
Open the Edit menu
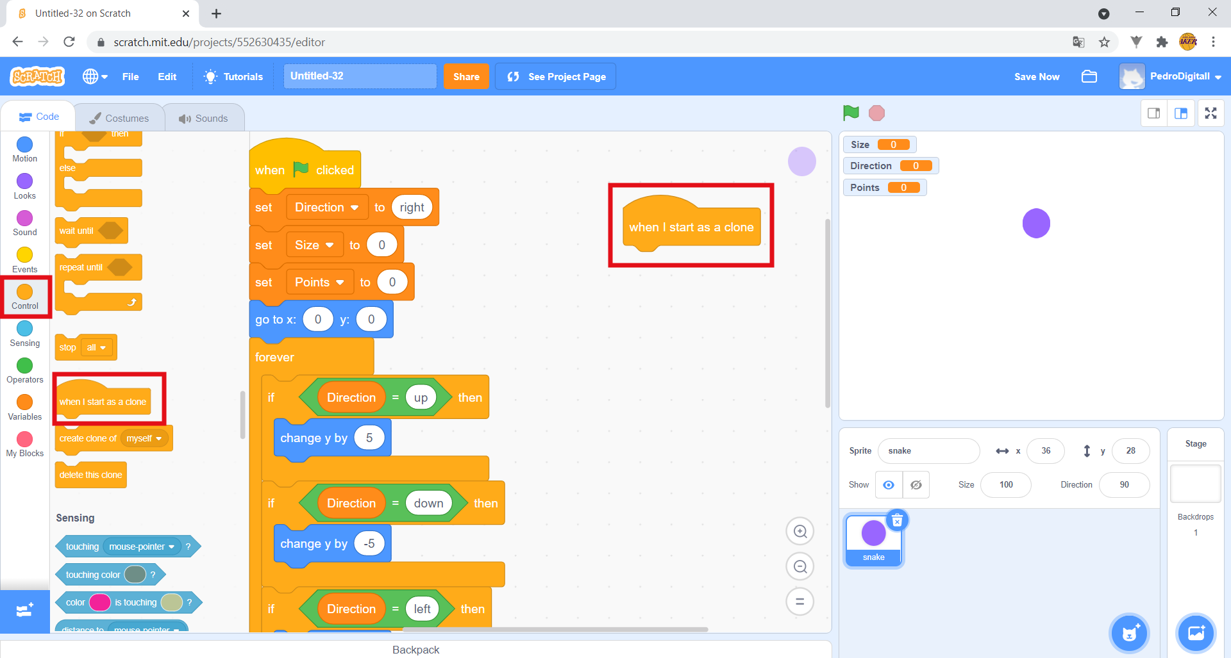[x=167, y=76]
